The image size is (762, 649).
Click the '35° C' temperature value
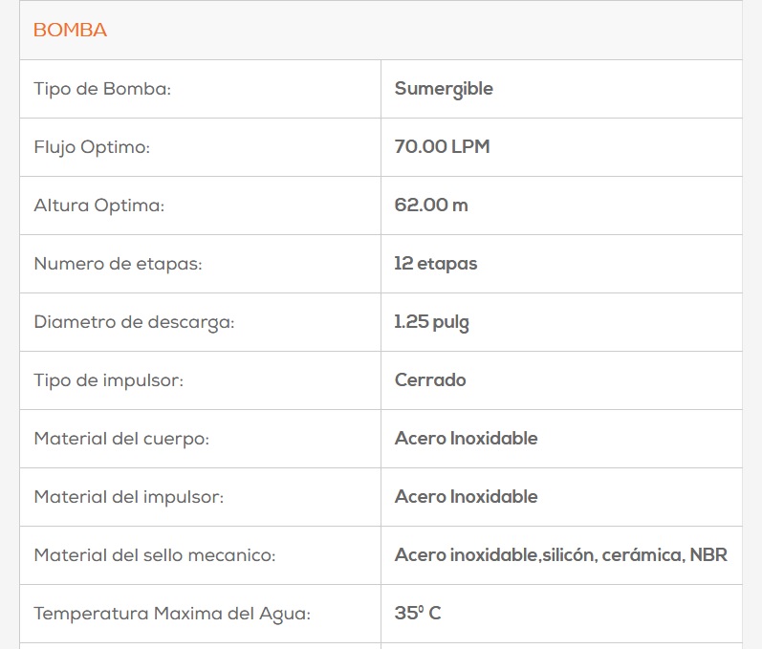(418, 614)
